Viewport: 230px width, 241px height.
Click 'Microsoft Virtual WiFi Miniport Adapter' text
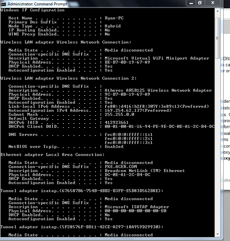[x=157, y=58]
